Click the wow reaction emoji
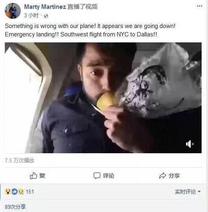Image resolution: width=208 pixels, height=212 pixels. 8,192
